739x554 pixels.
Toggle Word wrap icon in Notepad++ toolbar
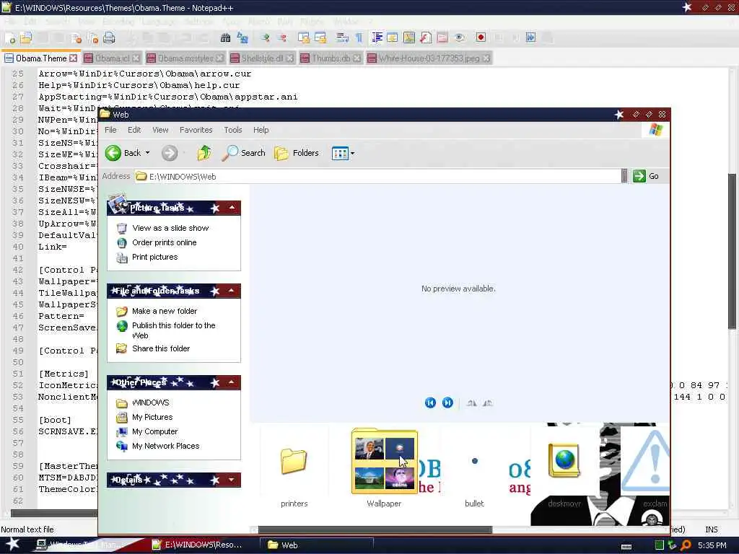pyautogui.click(x=342, y=38)
